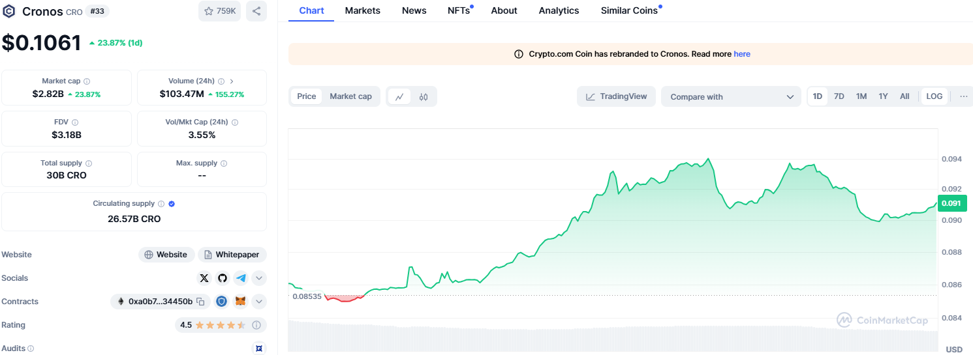Viewport: 973px width, 355px height.
Task: Open the Analytics tab
Action: [559, 10]
